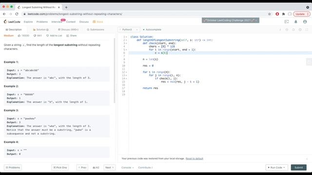
Task: Click the browser Update button
Action: (301, 14)
